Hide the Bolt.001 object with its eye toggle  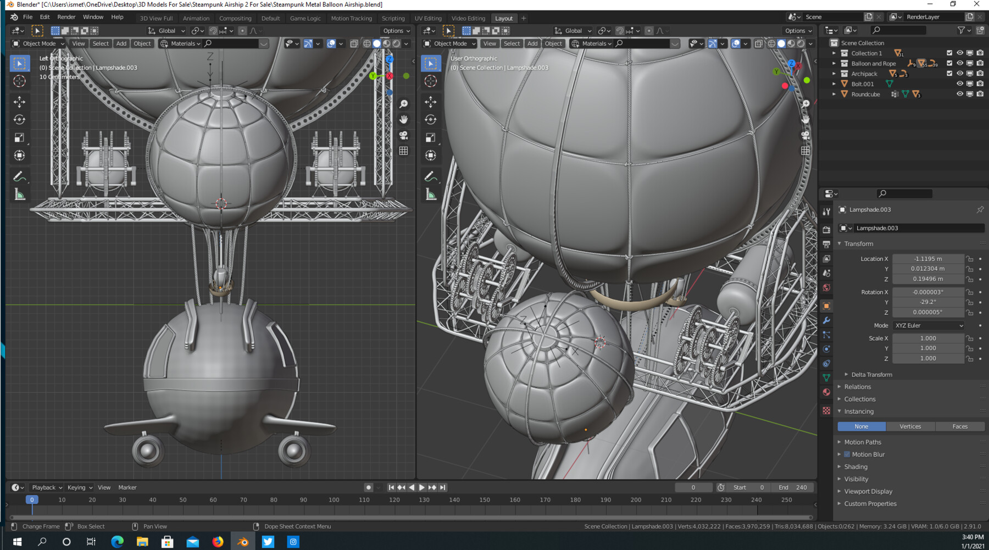point(959,84)
